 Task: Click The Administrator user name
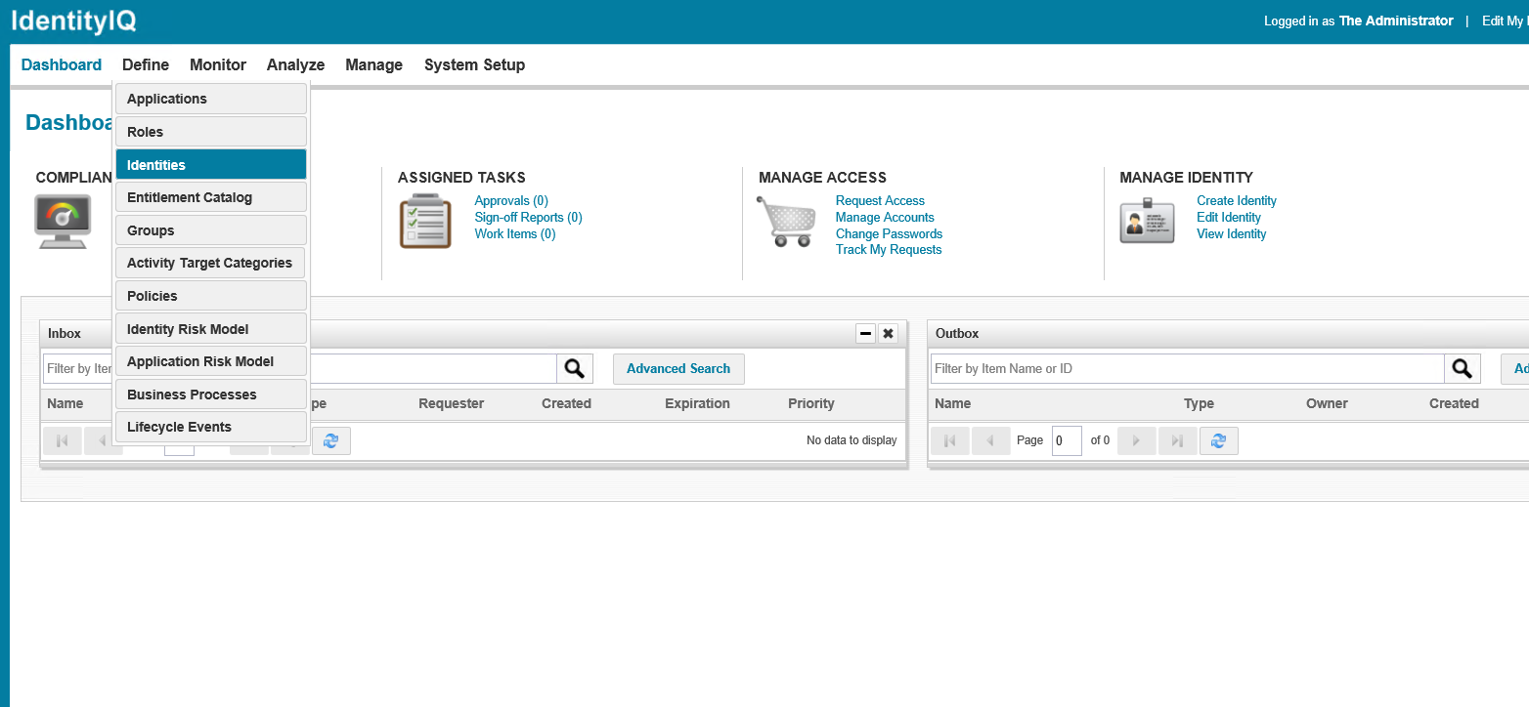coord(1396,21)
